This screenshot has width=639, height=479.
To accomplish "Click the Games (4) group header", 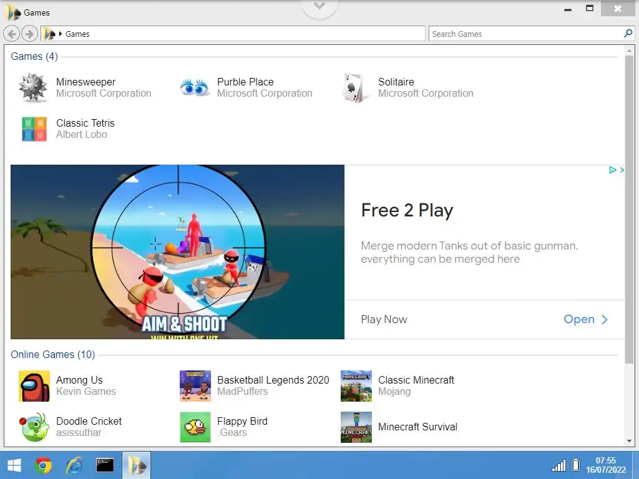I will (x=34, y=56).
